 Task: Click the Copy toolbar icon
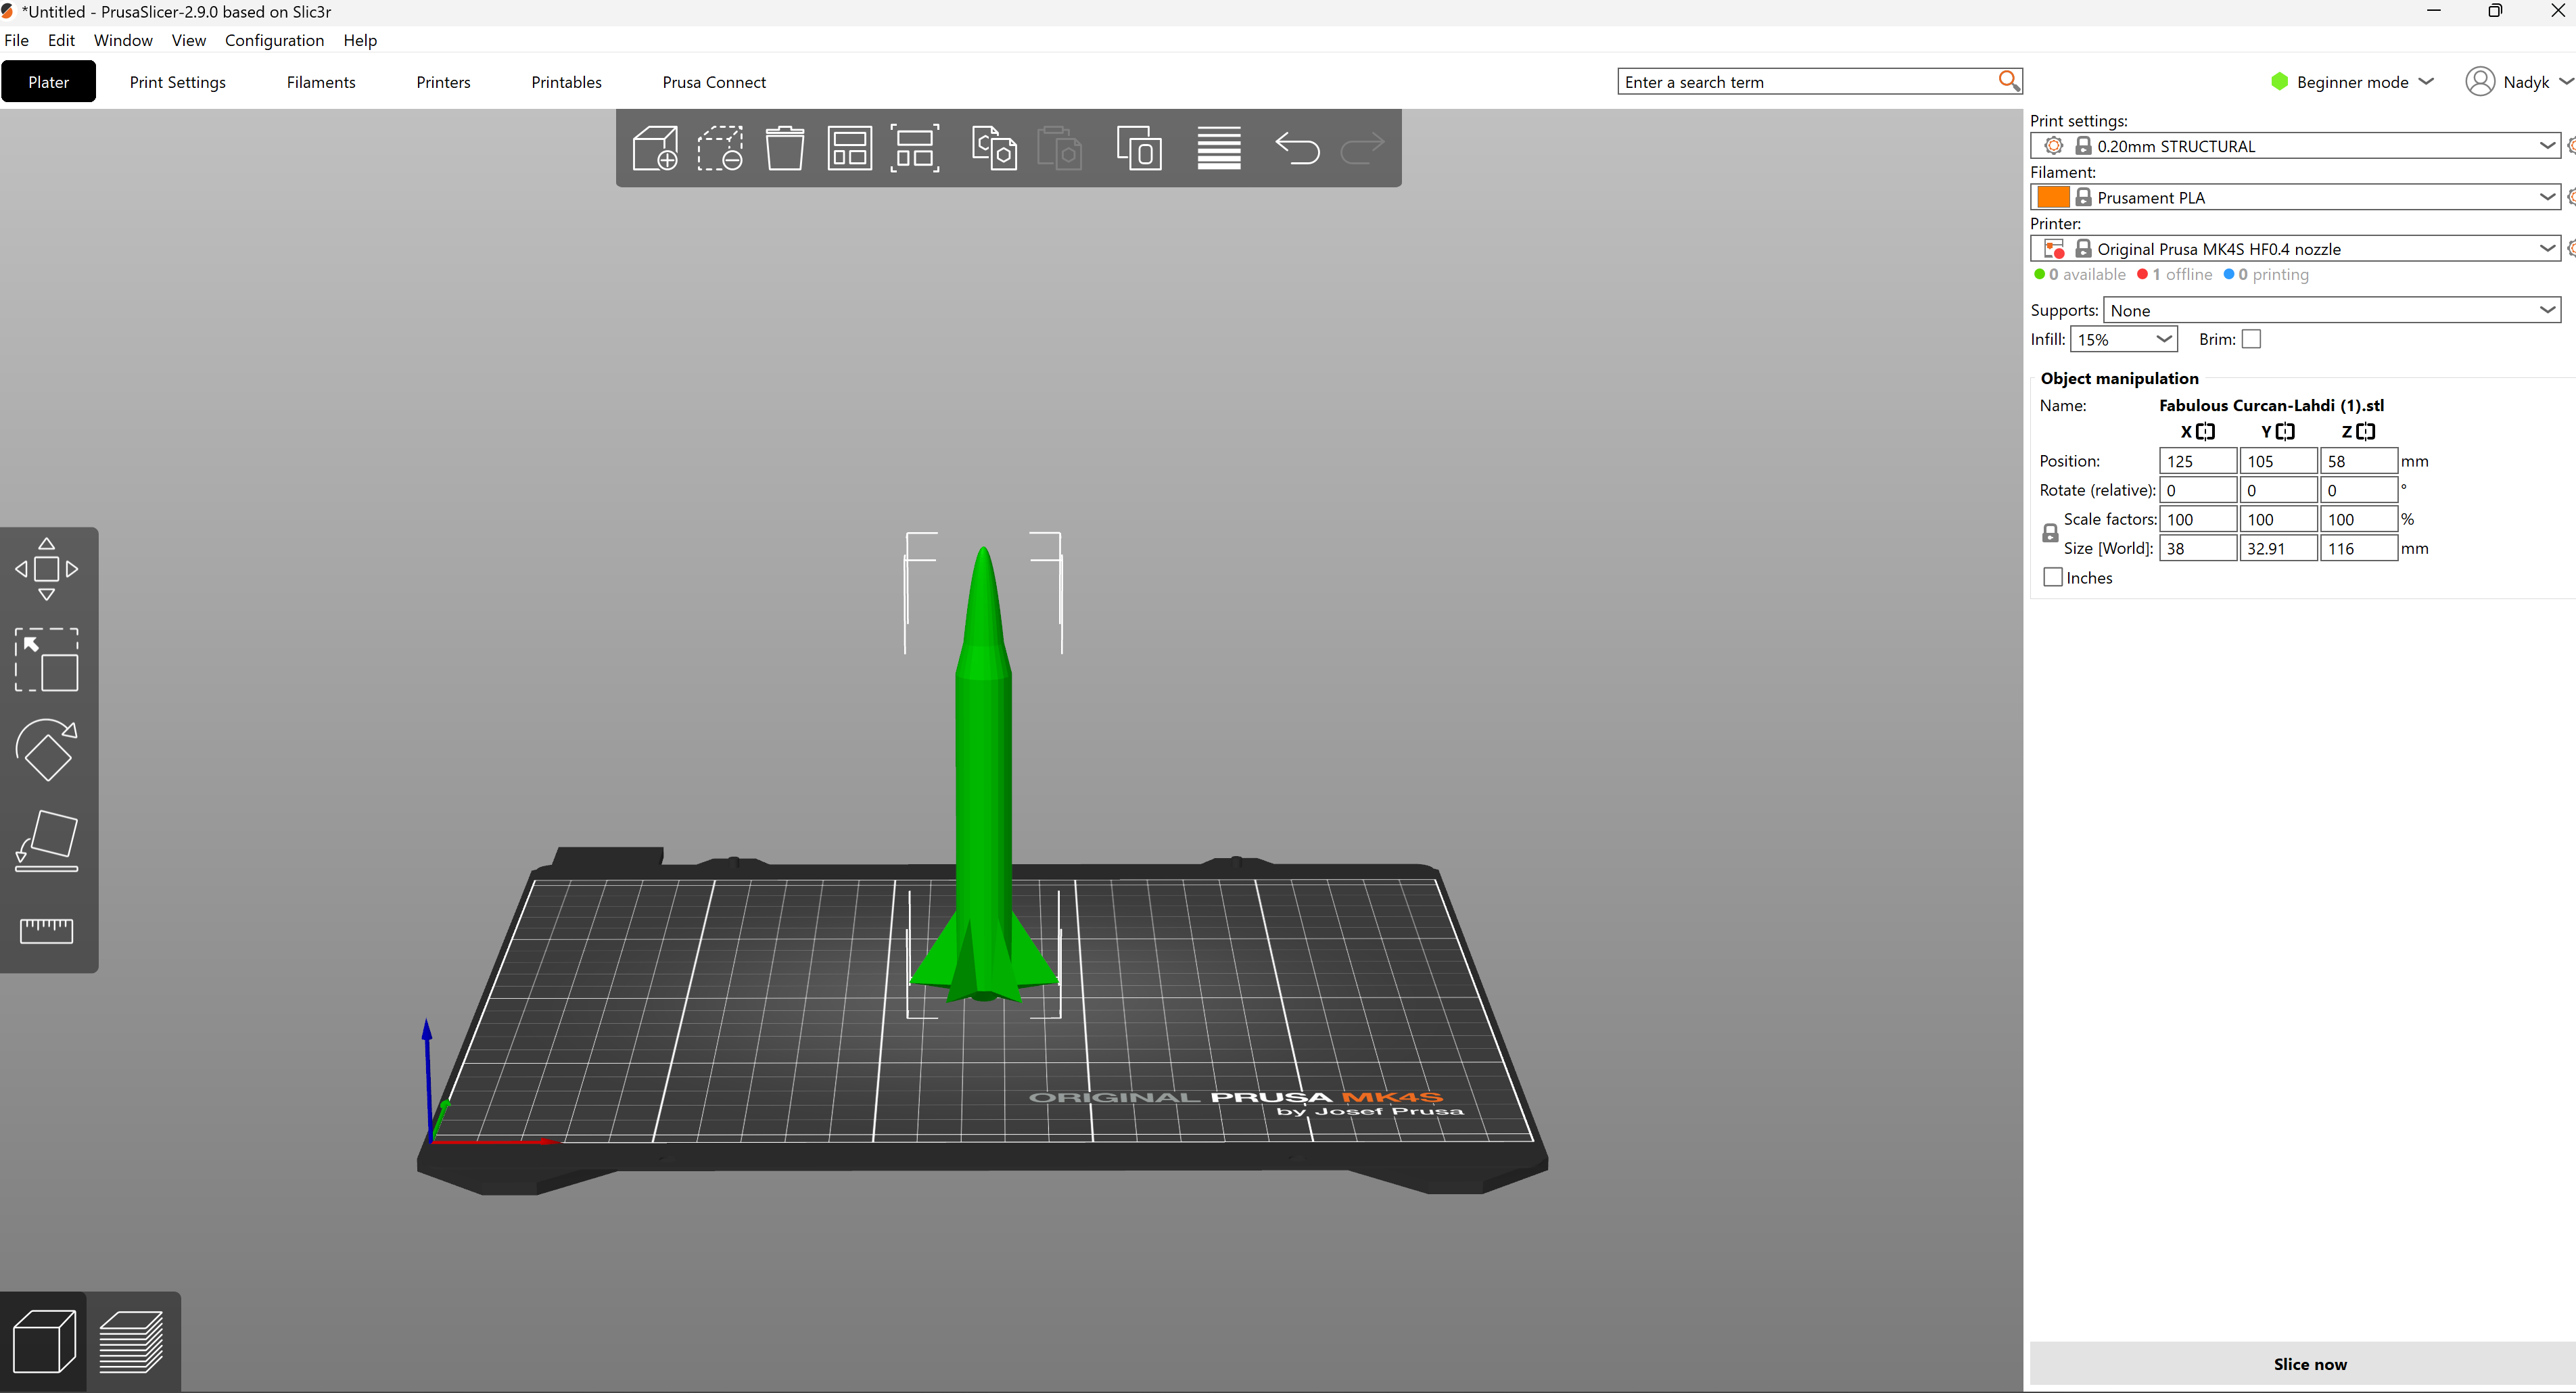994,148
